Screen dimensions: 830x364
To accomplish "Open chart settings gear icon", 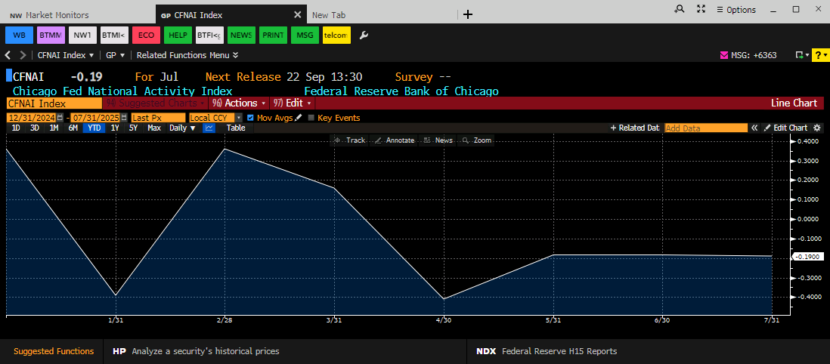I will (x=816, y=128).
